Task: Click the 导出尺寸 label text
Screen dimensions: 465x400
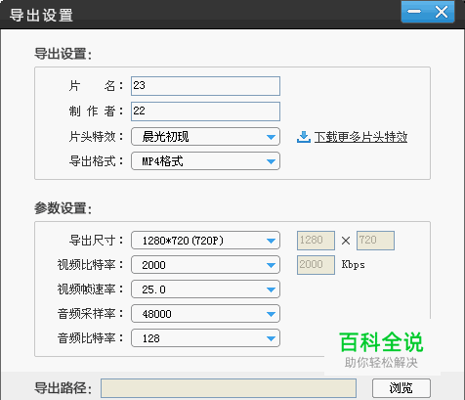Action: (x=96, y=241)
